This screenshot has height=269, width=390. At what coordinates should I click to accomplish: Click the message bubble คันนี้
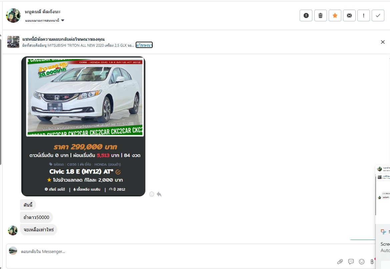coord(28,205)
